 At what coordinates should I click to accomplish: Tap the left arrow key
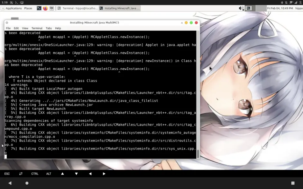[90, 174]
